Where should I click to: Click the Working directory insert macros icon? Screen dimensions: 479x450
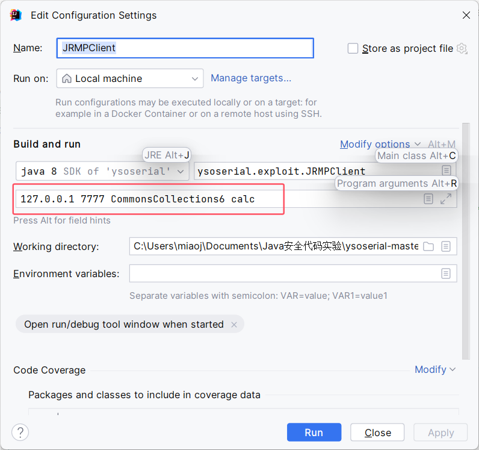(446, 246)
